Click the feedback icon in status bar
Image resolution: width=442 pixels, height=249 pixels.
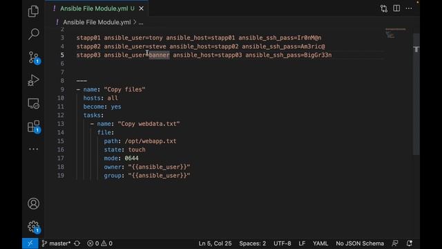(395, 243)
